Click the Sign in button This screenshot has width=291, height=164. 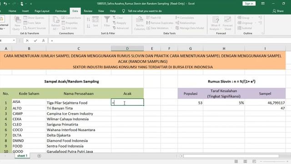click(x=249, y=4)
